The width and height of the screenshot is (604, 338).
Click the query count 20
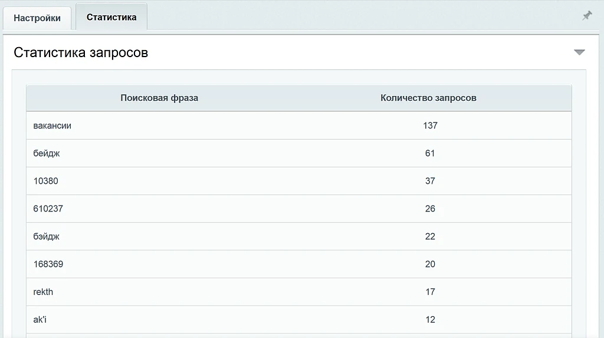(430, 264)
